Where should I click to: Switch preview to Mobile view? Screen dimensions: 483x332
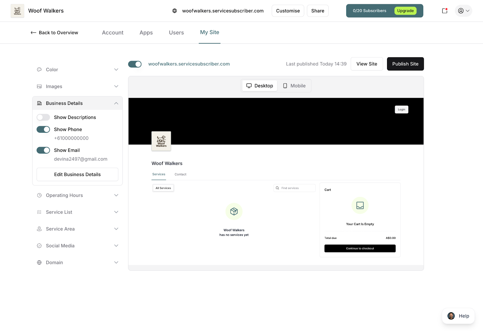(294, 86)
